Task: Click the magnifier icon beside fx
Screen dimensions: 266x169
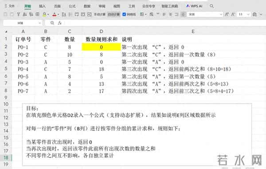Action: 52,23
